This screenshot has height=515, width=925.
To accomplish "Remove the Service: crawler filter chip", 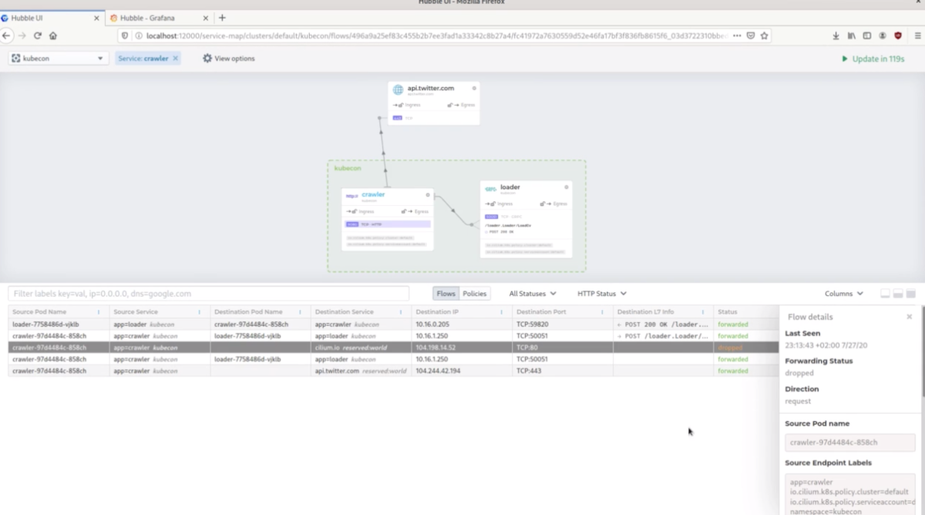I will pyautogui.click(x=176, y=59).
